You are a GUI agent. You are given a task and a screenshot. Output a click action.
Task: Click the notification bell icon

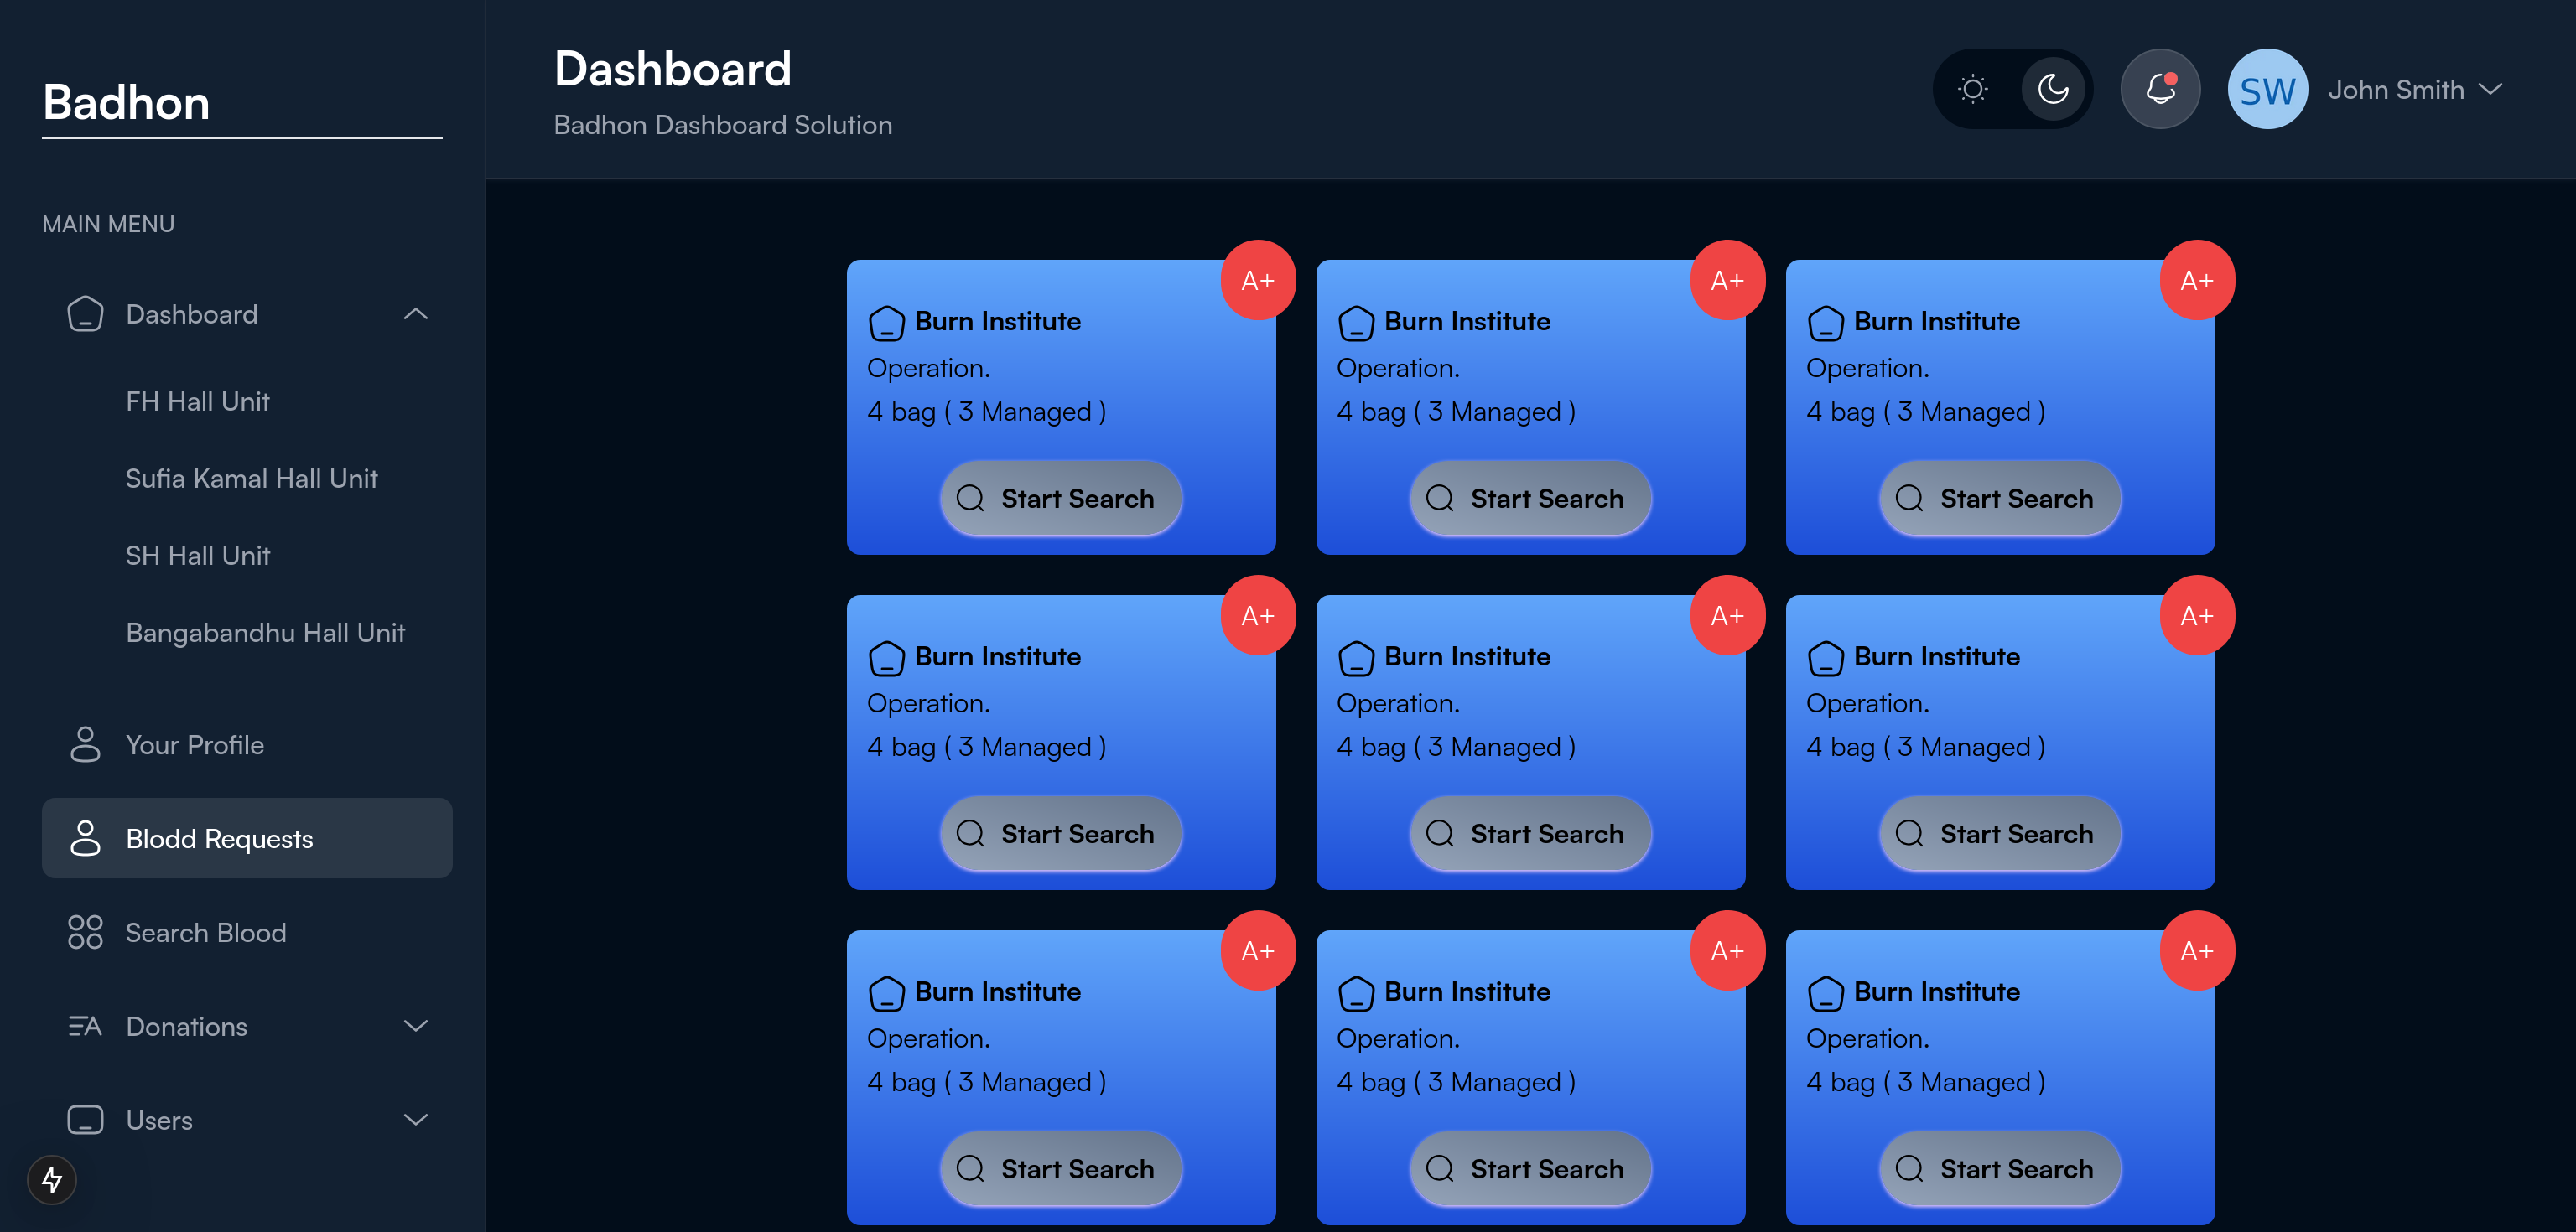pos(2160,89)
